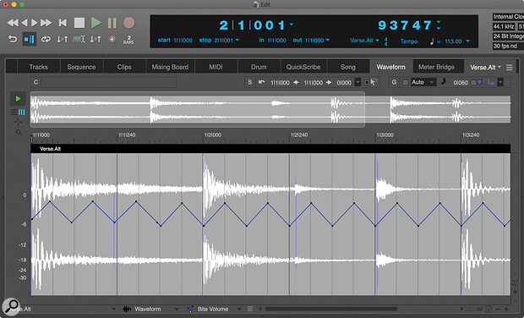Click the green audition play button

pos(18,98)
